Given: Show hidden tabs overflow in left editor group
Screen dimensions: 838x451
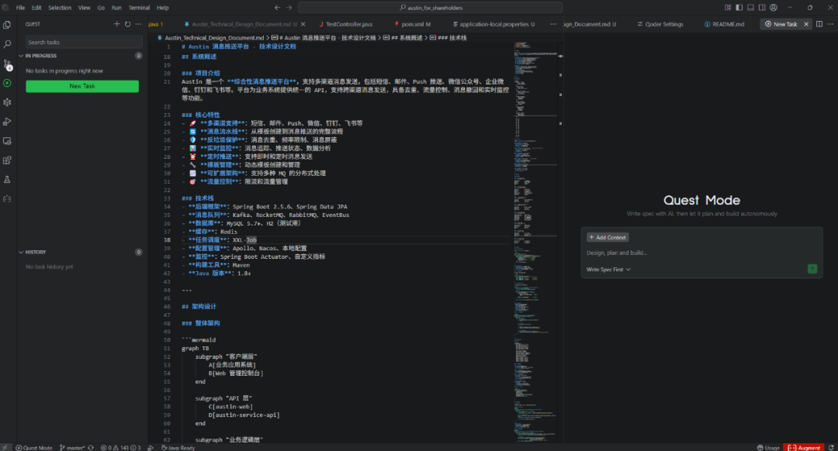Looking at the screenshot, I should click(552, 24).
